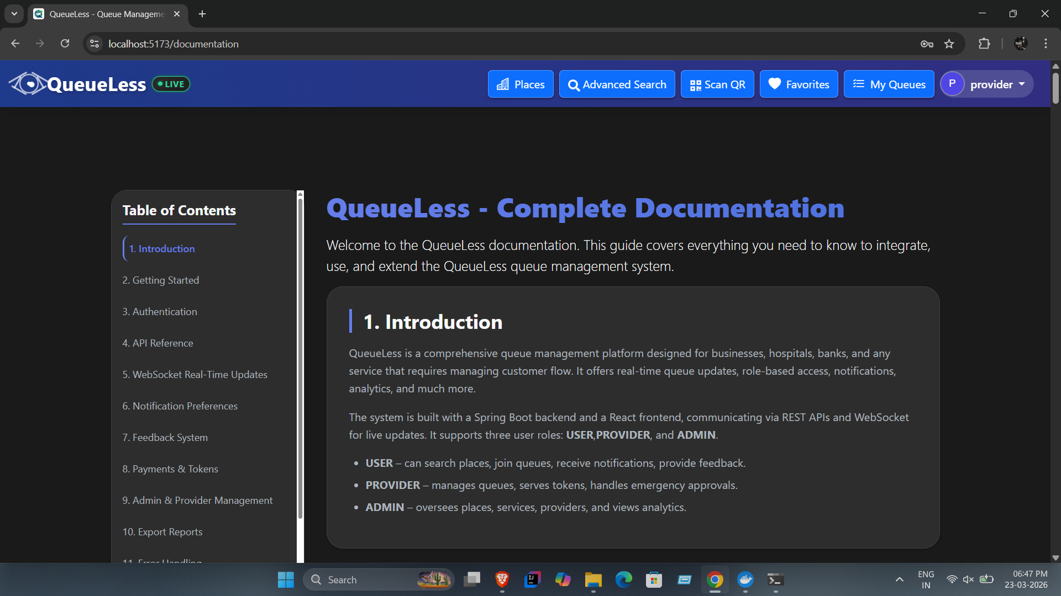This screenshot has width=1061, height=596.
Task: Click the page vertical scrollbar thumb
Action: (1055, 87)
